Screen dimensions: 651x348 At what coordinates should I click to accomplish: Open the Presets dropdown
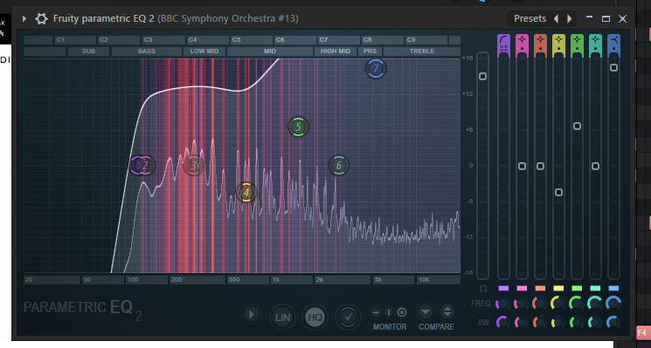click(530, 18)
